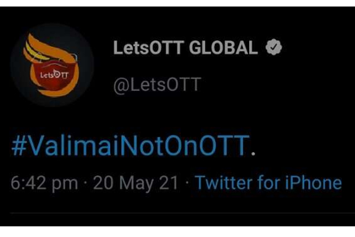355x237 pixels.
Task: Click the LetsOTT text inside the avatar
Action: coord(53,76)
